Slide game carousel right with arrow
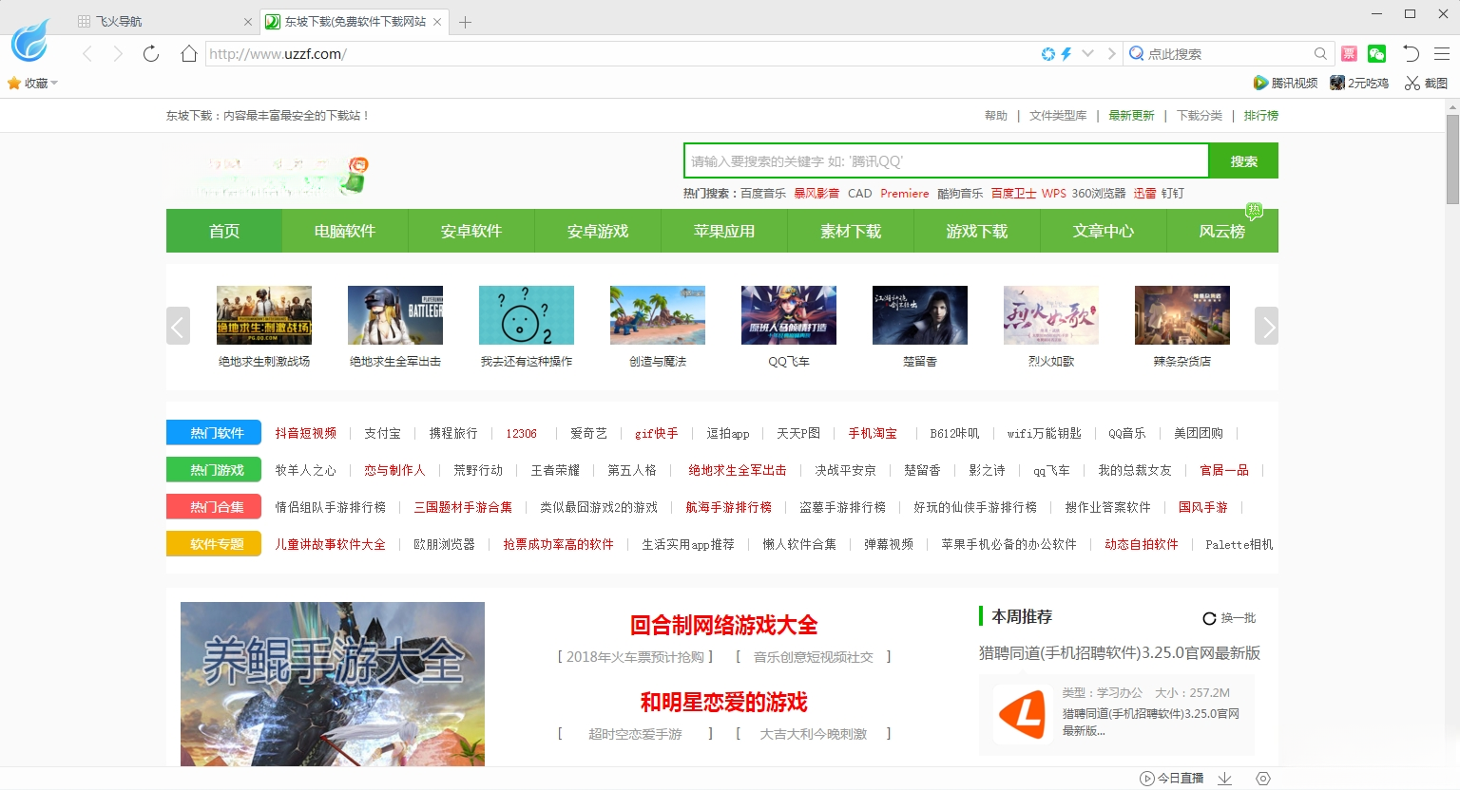Screen dimensions: 1460x790 tap(1266, 326)
